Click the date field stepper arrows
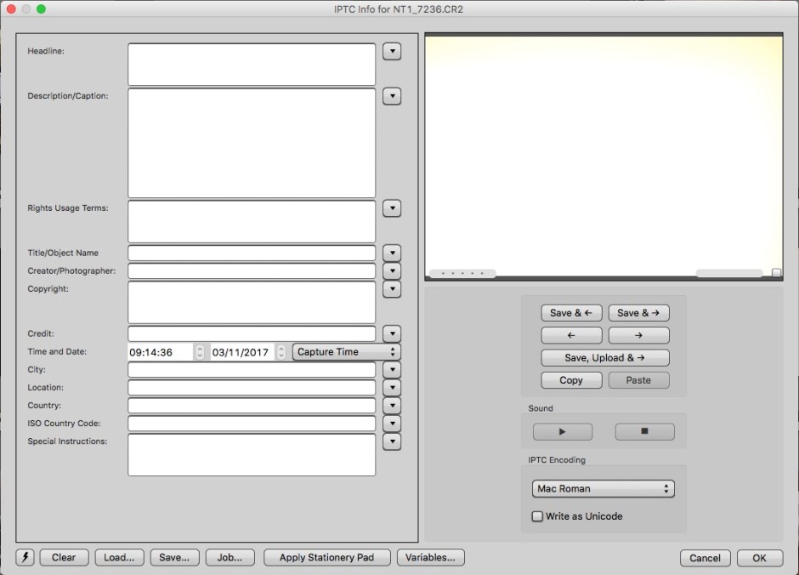 point(281,352)
